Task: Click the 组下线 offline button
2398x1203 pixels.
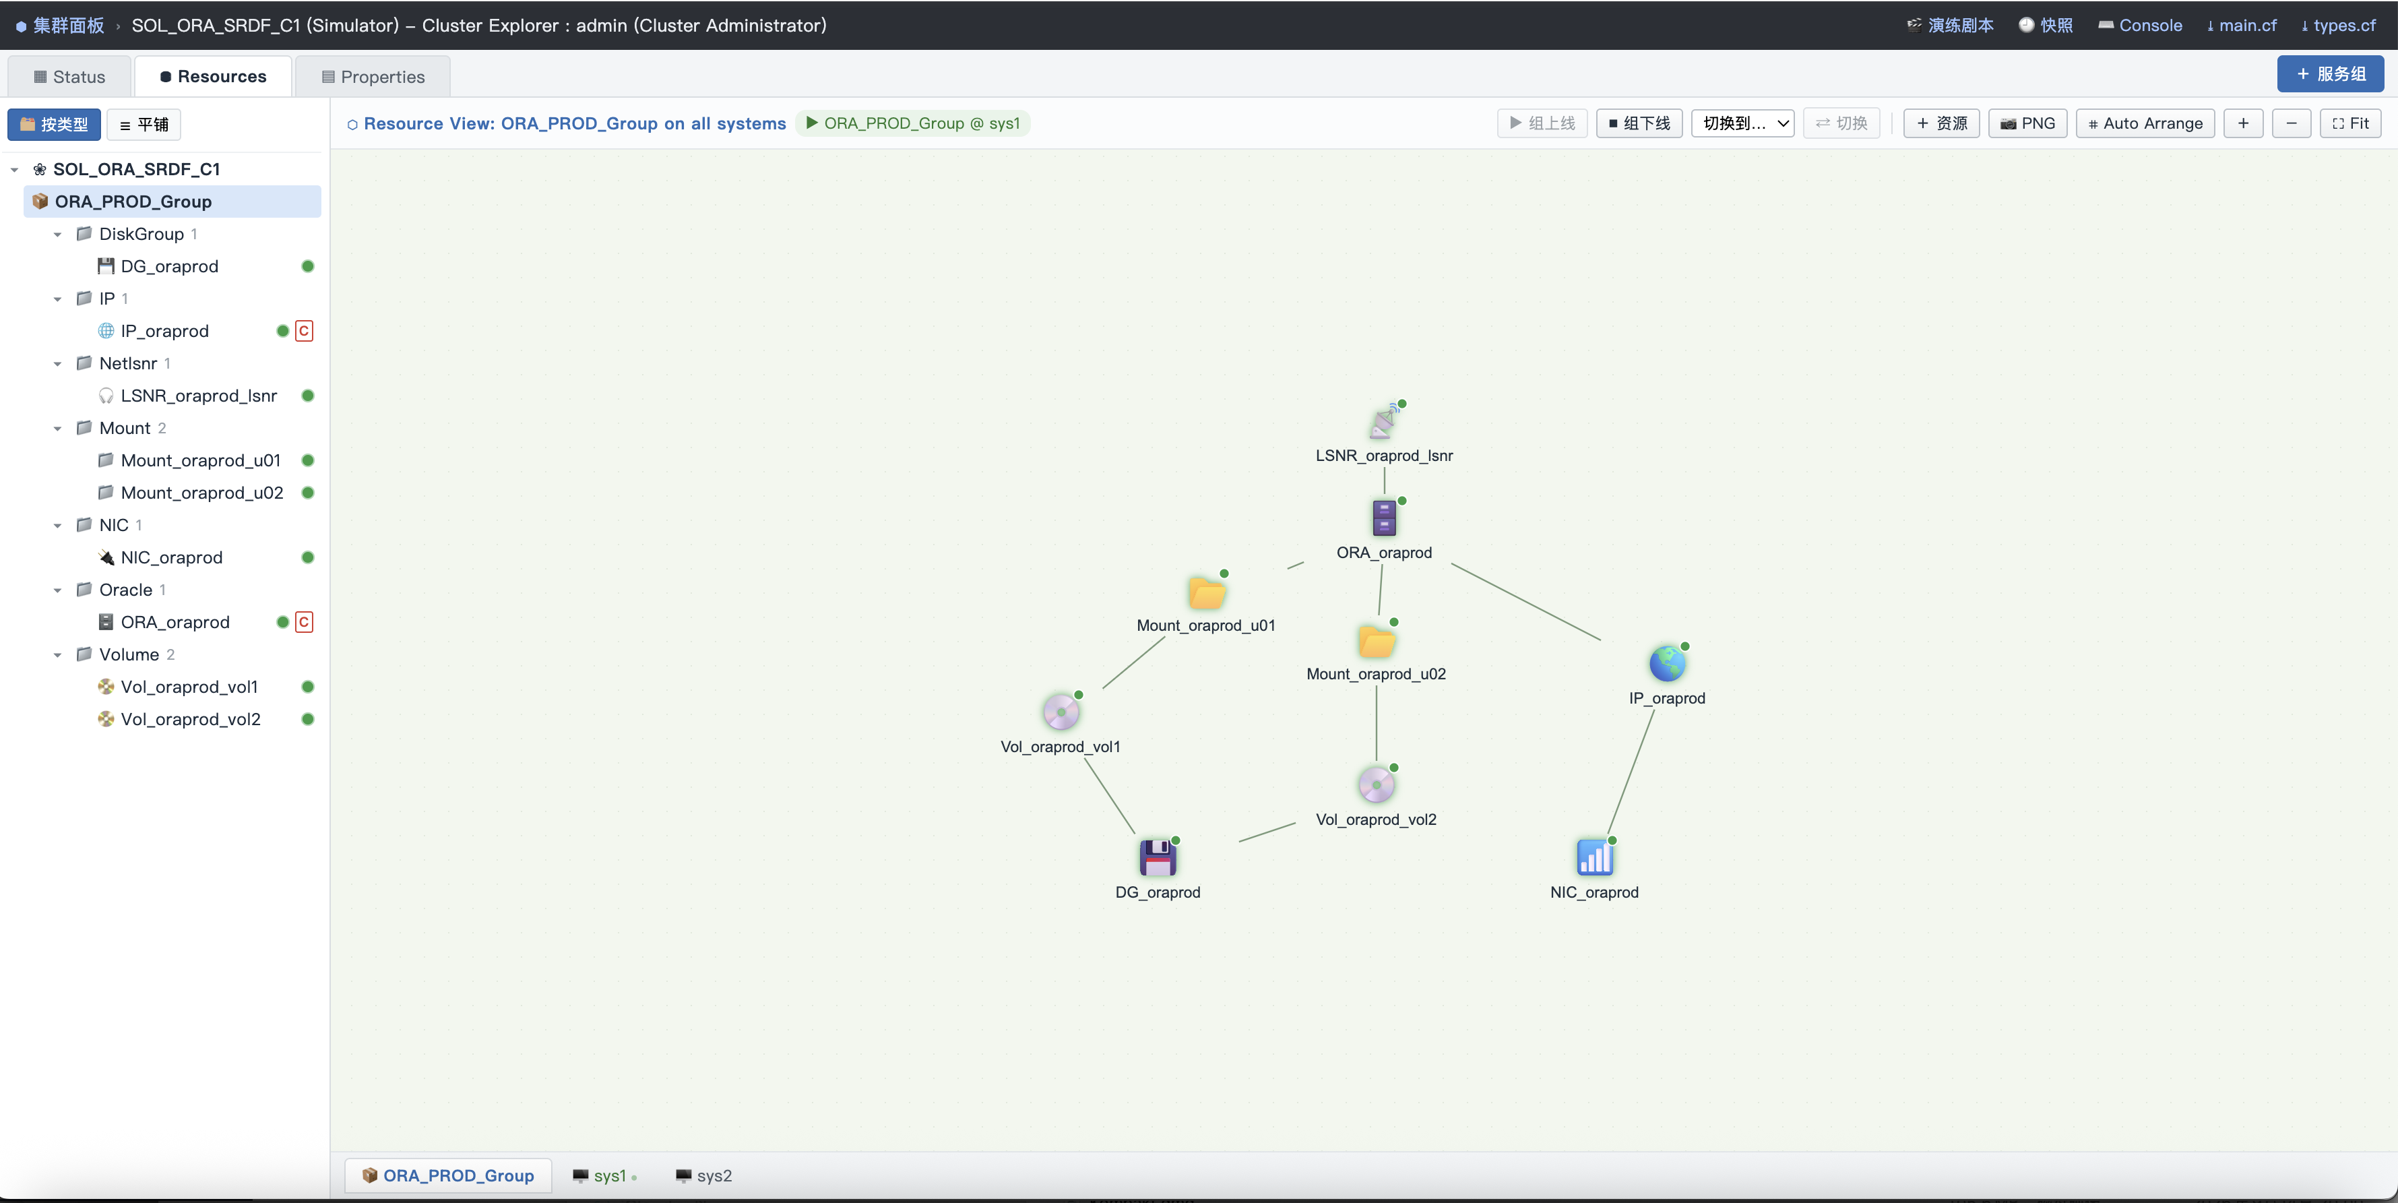Action: pyautogui.click(x=1639, y=123)
